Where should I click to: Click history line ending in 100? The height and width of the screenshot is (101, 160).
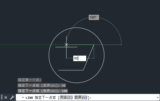click(x=43, y=91)
